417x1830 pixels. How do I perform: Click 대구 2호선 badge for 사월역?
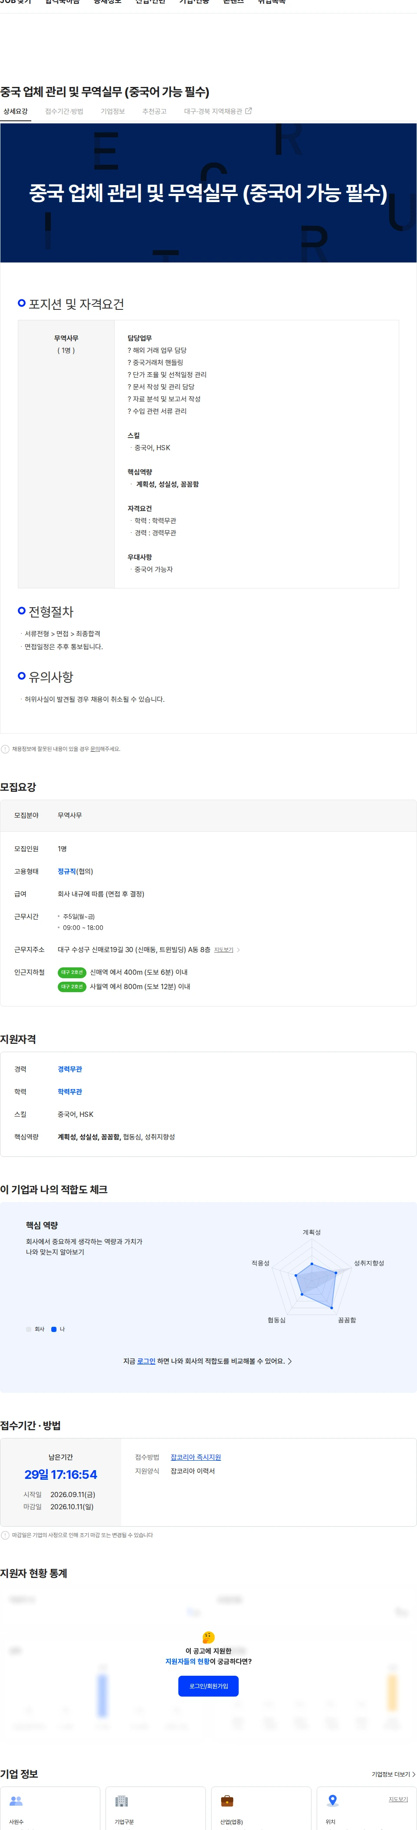(x=72, y=987)
